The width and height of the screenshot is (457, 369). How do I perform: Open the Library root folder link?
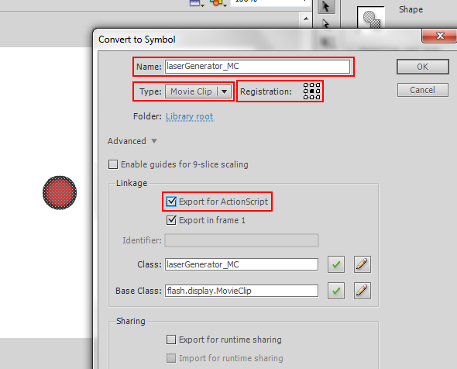(190, 116)
